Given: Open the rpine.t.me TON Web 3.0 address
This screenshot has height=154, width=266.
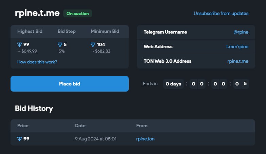Looking at the screenshot, I should coord(238,61).
